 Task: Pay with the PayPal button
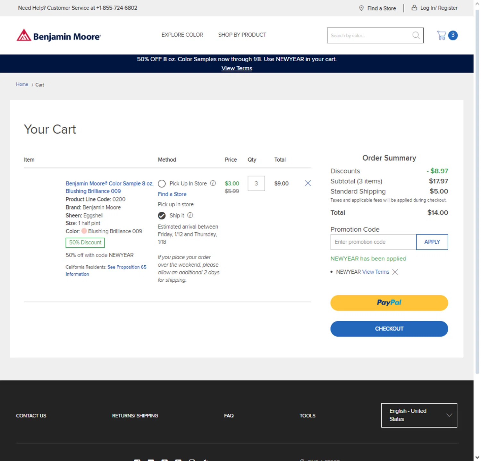coord(389,303)
